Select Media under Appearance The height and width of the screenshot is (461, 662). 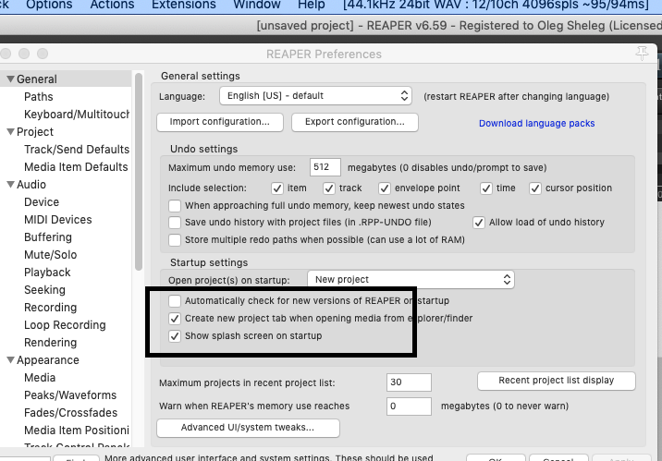[40, 378]
